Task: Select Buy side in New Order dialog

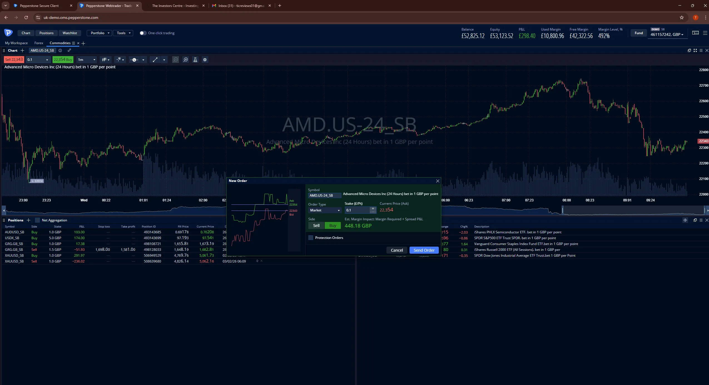Action: 333,226
